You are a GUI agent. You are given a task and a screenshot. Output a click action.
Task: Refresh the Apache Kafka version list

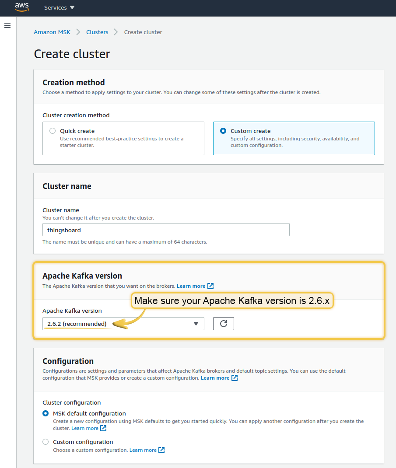tap(224, 324)
